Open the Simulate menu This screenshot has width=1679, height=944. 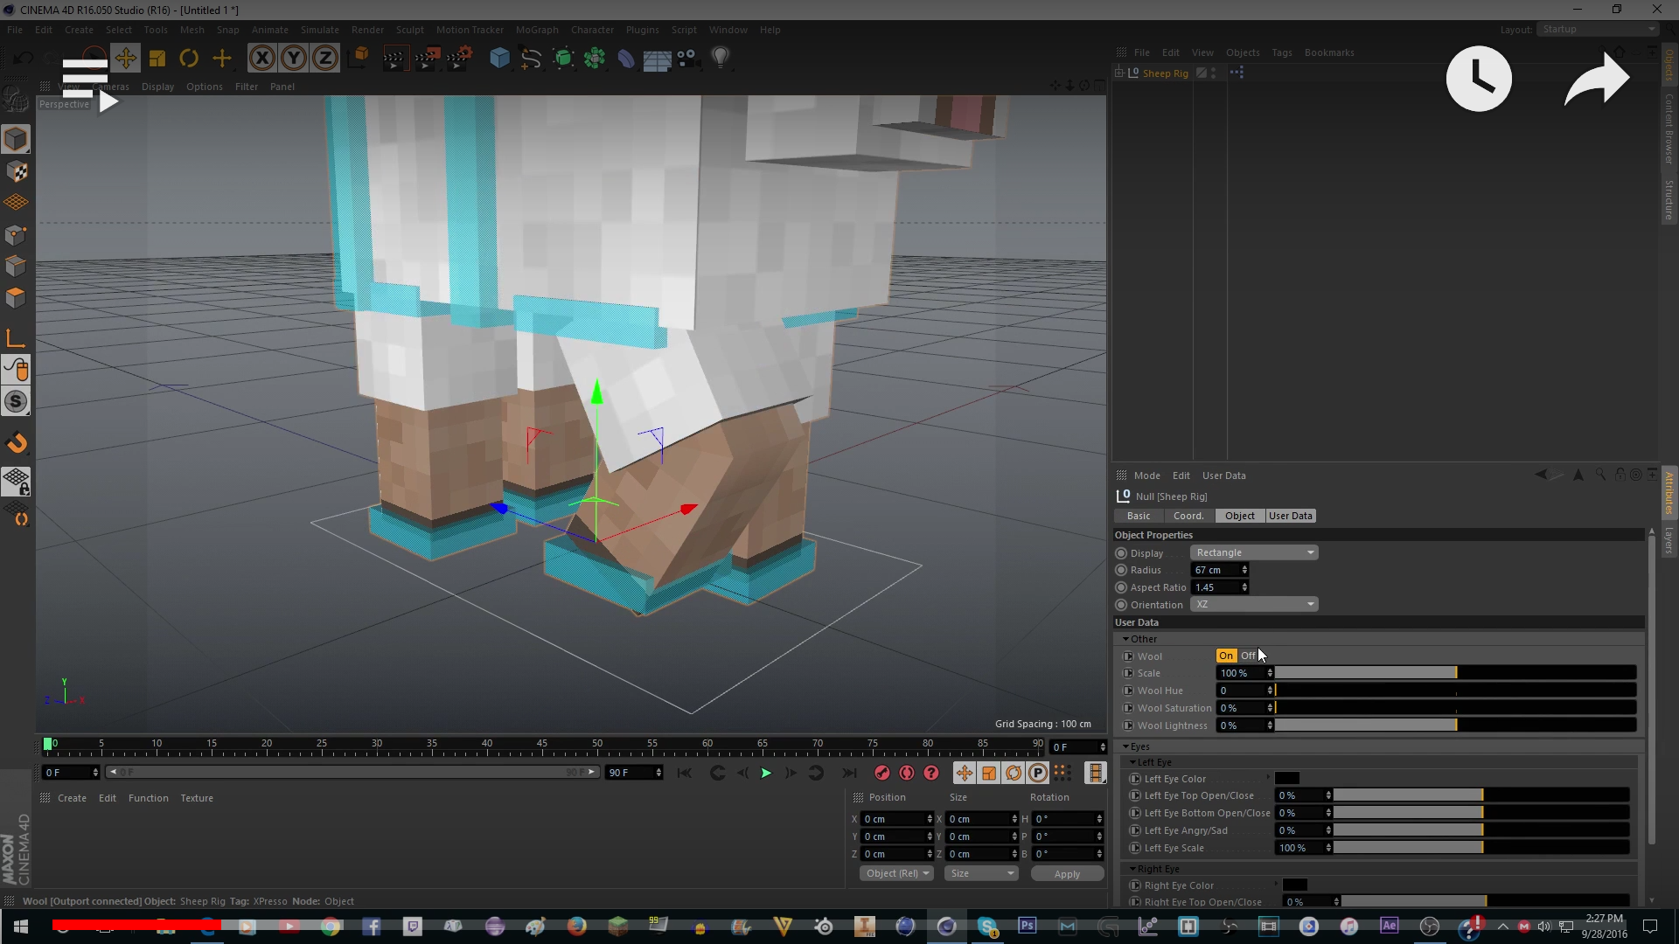coord(319,30)
